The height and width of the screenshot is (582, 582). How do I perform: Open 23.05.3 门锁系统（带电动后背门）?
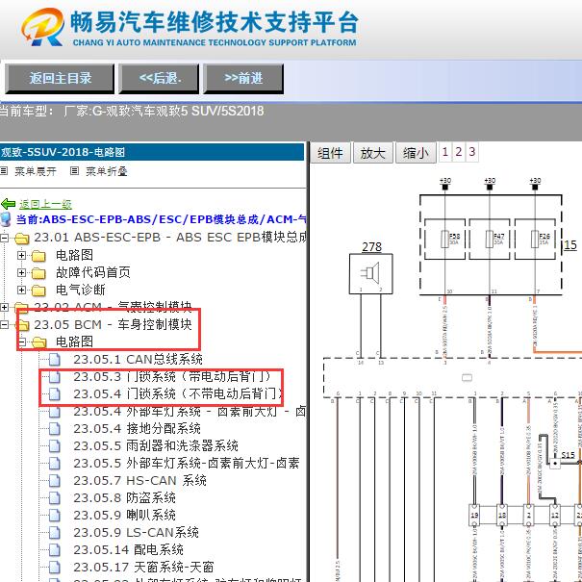[175, 376]
